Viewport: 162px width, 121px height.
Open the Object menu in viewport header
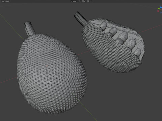coord(7,1)
